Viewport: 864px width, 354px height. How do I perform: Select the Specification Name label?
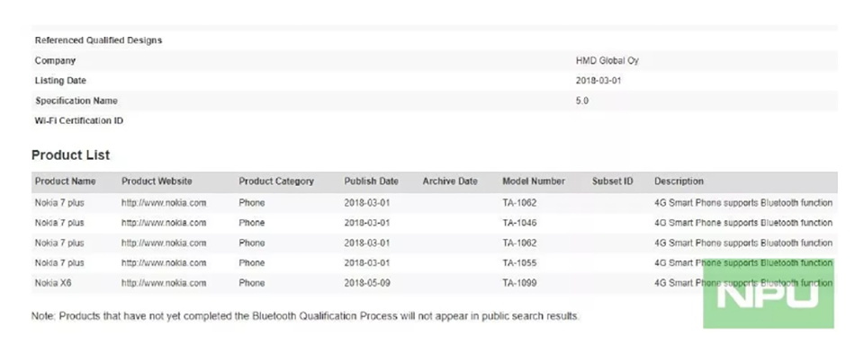pos(76,102)
